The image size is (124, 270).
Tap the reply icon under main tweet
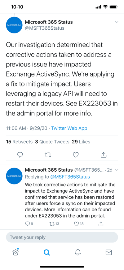pyautogui.click(x=20, y=155)
